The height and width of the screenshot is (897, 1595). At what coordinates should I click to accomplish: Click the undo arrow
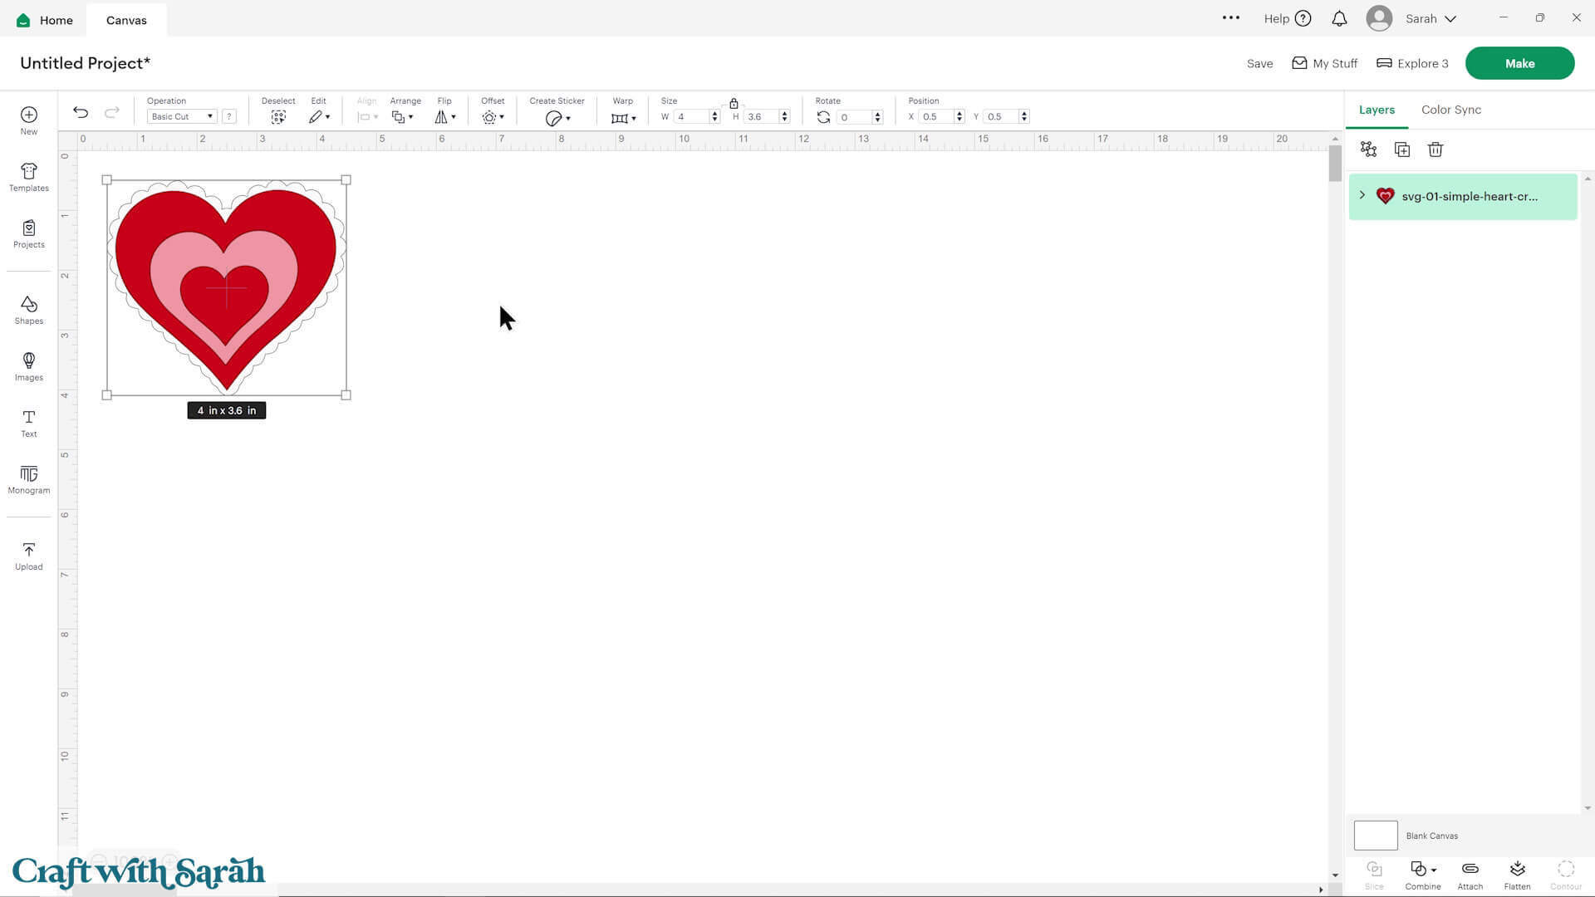tap(81, 112)
